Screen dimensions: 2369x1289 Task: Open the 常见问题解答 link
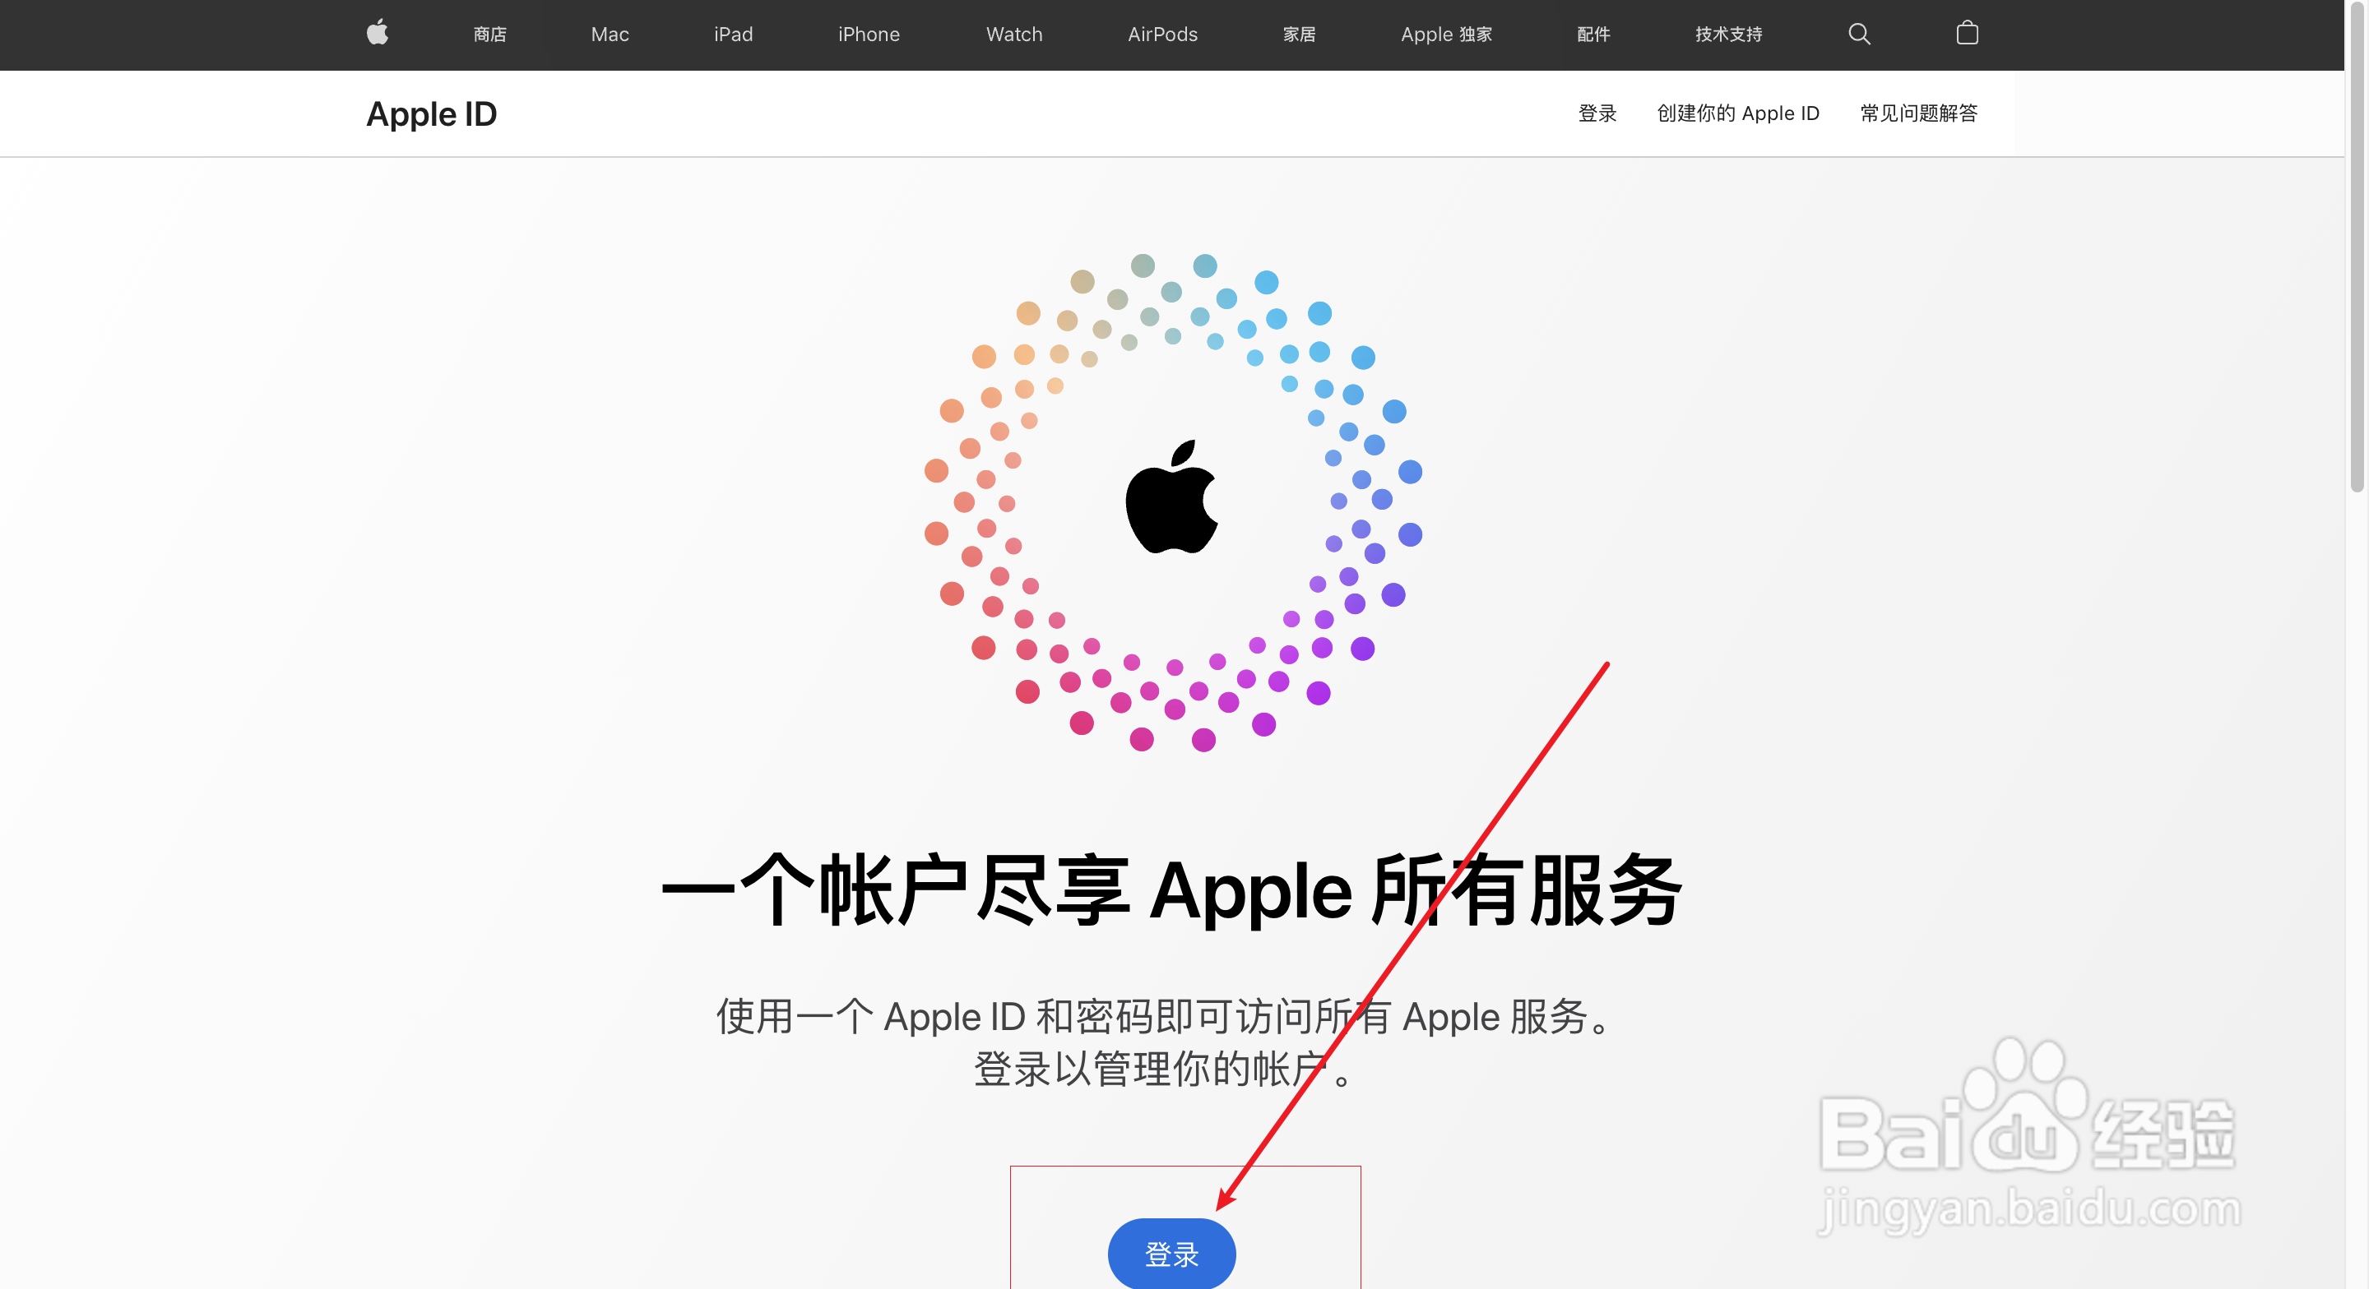1918,113
